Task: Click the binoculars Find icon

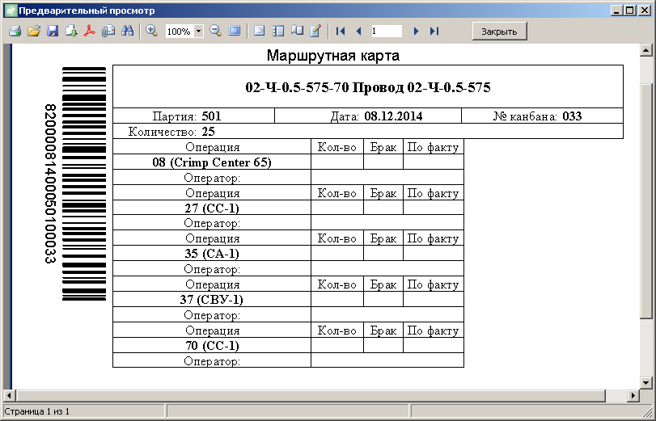Action: tap(127, 31)
